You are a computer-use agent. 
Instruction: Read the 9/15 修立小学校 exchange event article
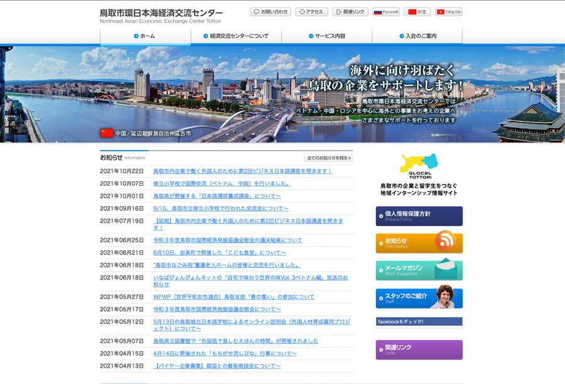tap(221, 208)
